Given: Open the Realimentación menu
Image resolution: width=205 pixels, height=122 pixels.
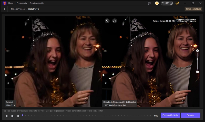Looking at the screenshot, I should tap(37, 3).
